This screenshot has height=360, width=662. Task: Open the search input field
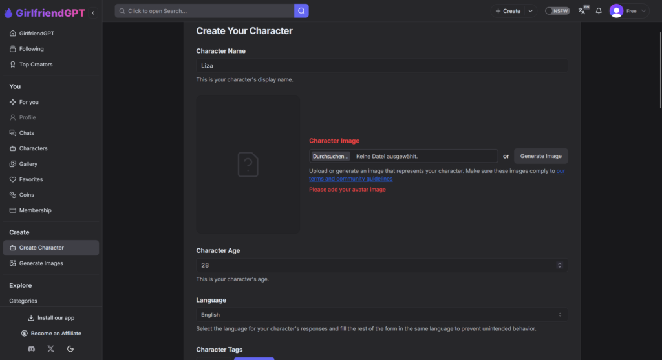(x=204, y=11)
